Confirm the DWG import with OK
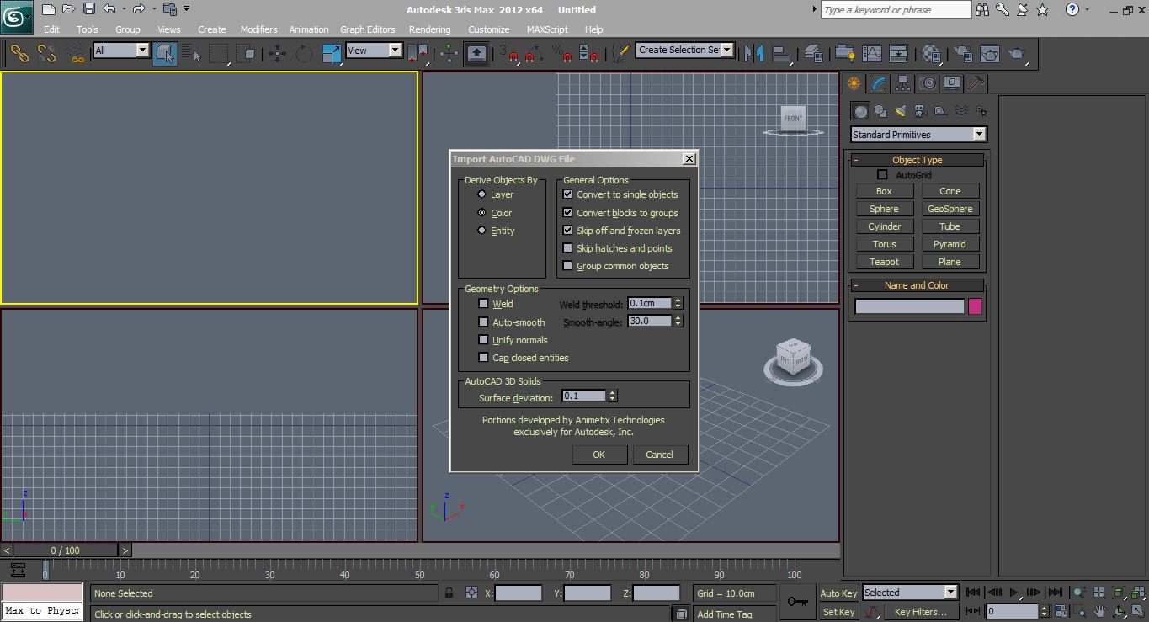This screenshot has height=622, width=1149. coord(599,455)
